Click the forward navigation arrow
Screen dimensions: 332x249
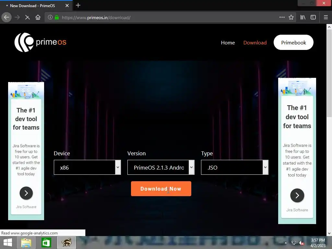(17, 18)
